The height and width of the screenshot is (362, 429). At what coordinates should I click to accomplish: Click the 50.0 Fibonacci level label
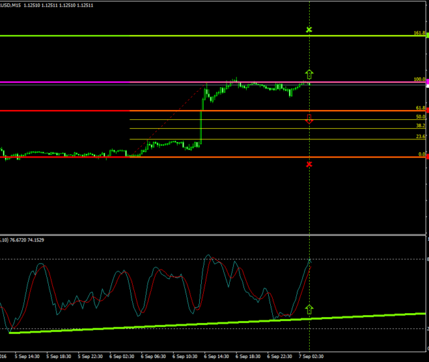[421, 117]
